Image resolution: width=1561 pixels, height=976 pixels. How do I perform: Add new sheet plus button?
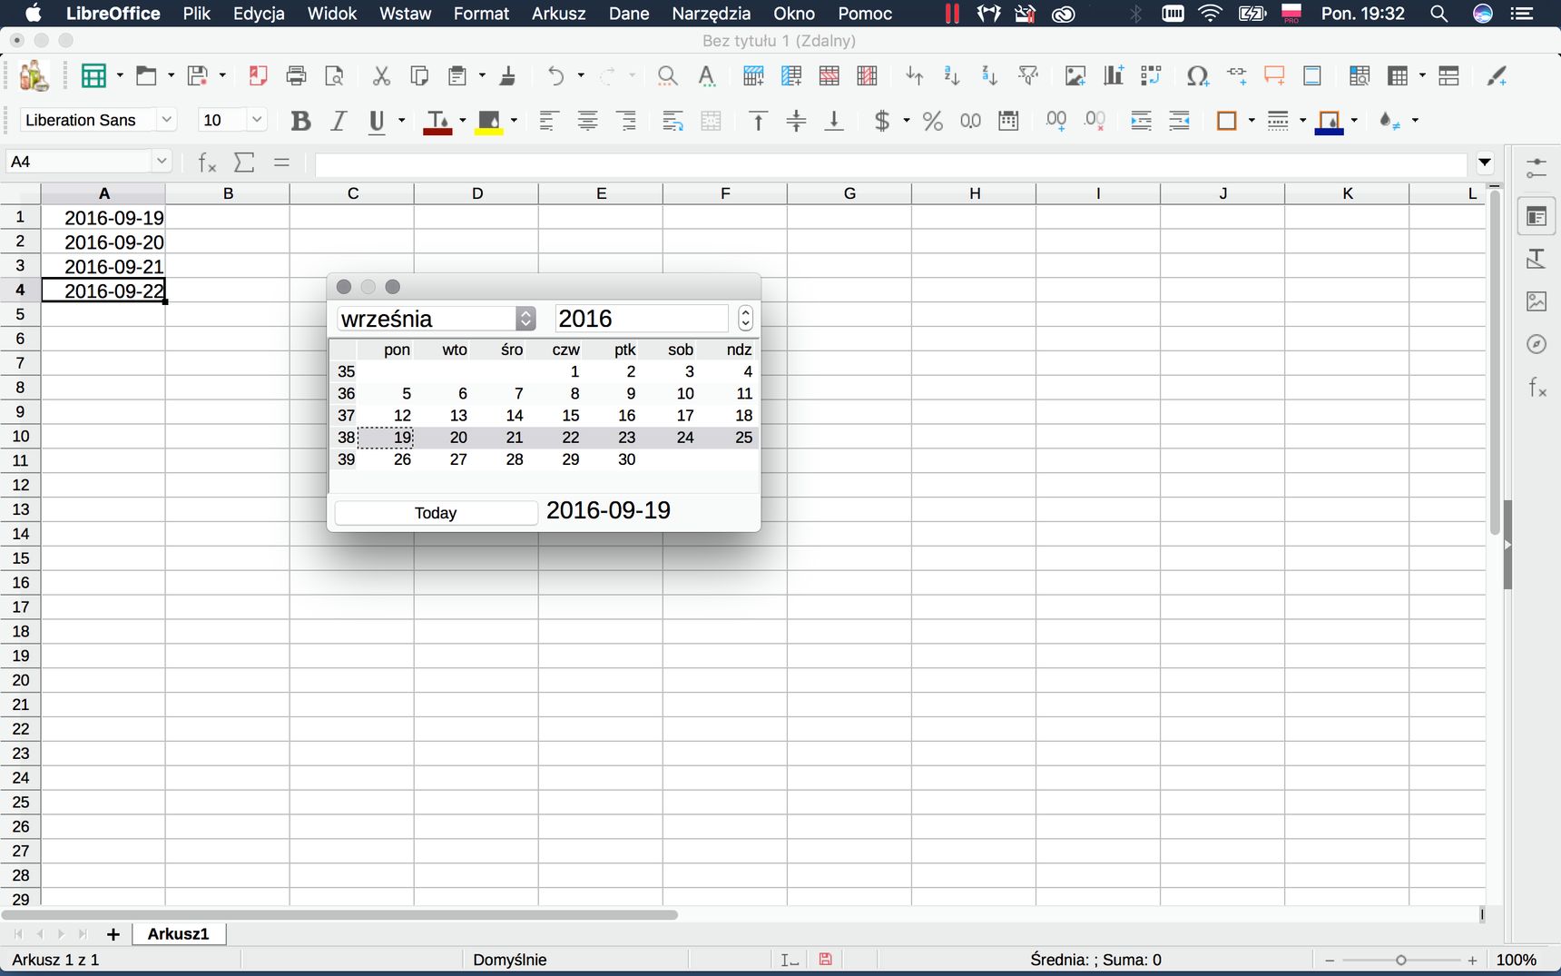coord(113,934)
